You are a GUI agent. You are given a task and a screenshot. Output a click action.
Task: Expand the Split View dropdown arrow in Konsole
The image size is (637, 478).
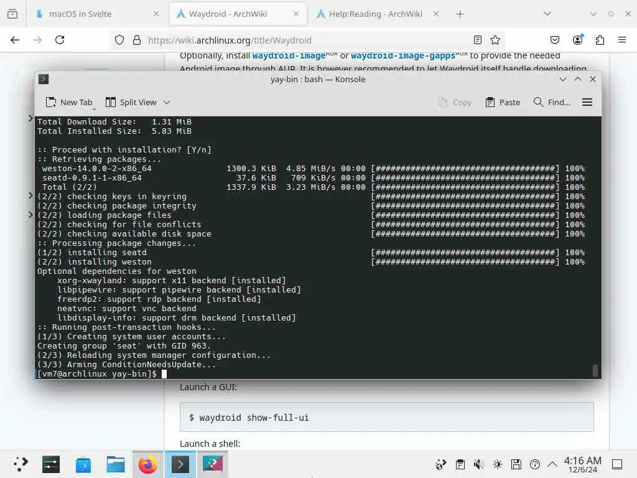(167, 103)
